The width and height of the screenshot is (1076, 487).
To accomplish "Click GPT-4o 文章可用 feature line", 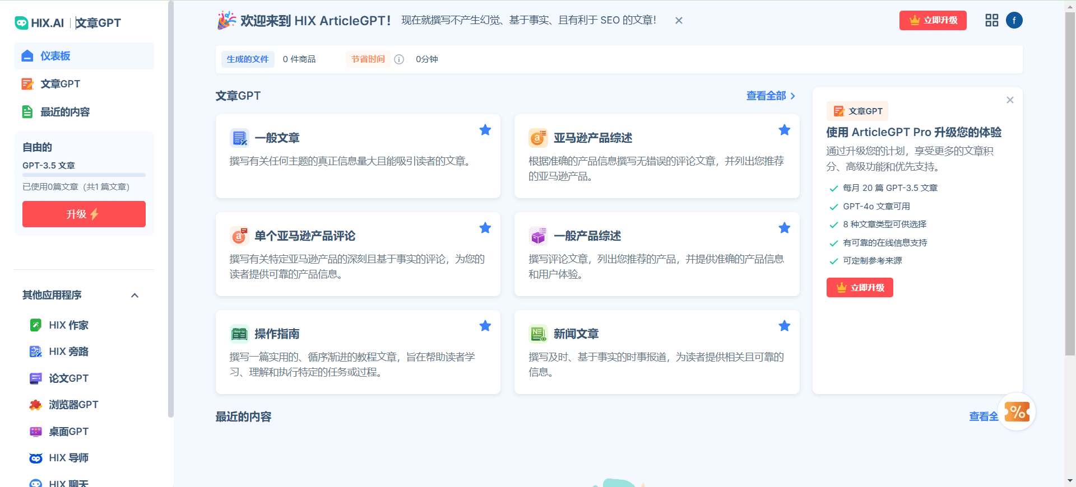I will coord(876,207).
